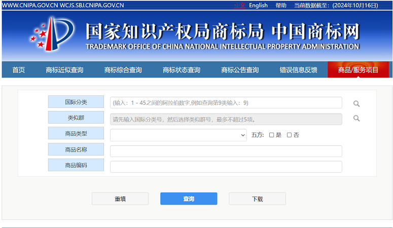Click the disabled 类似群 input field
Viewport: 393px width, 228px height.
(226, 119)
